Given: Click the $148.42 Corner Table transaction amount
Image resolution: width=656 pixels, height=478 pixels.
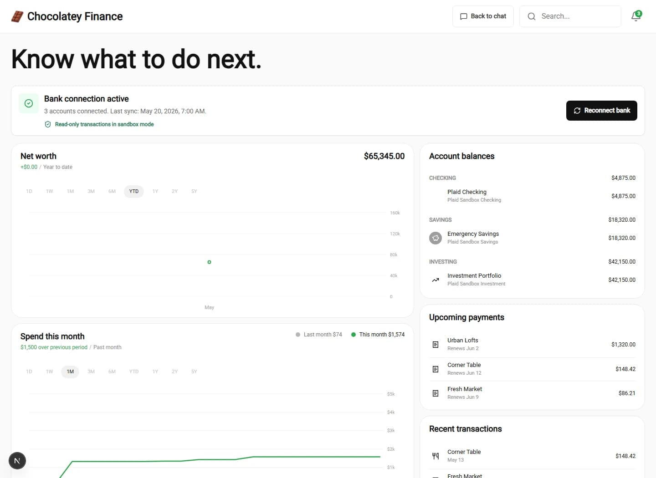Looking at the screenshot, I should [625, 456].
